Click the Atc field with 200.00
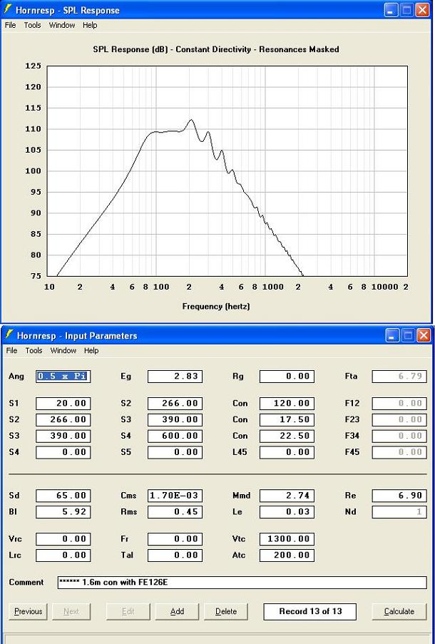 (x=287, y=556)
